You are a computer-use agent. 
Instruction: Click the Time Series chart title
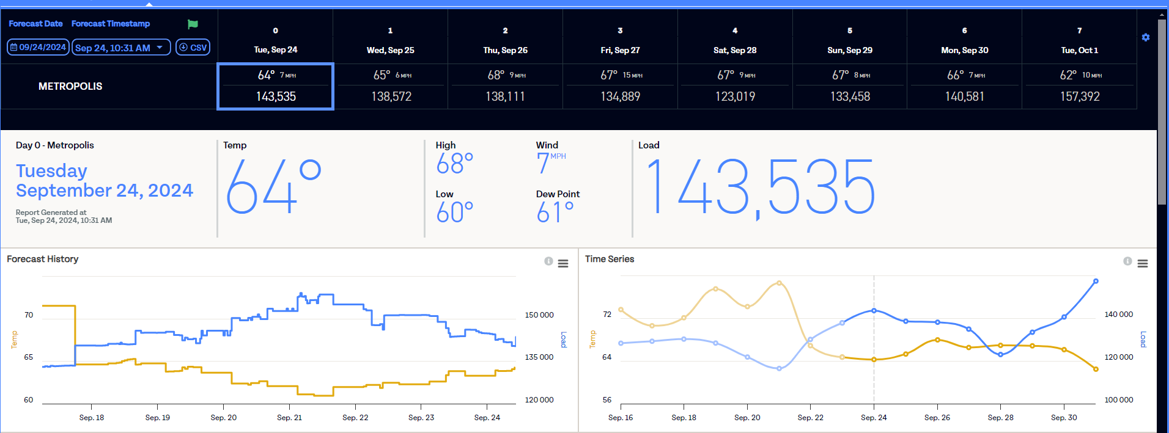tap(610, 259)
